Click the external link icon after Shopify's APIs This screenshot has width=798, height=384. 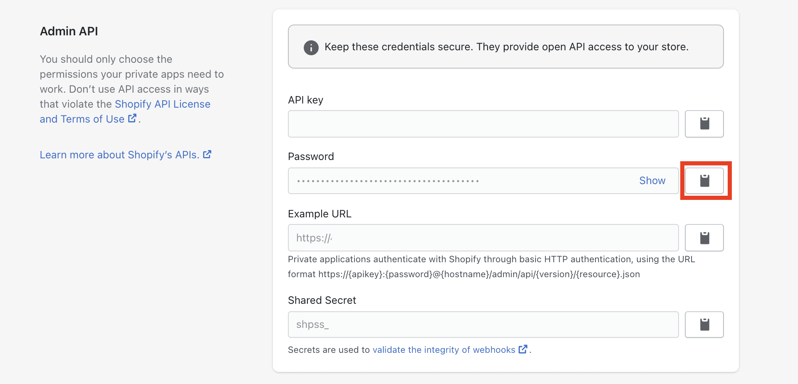tap(207, 154)
